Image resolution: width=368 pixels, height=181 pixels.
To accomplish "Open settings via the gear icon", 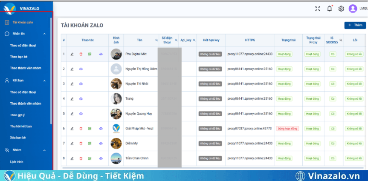I will pyautogui.click(x=341, y=9).
